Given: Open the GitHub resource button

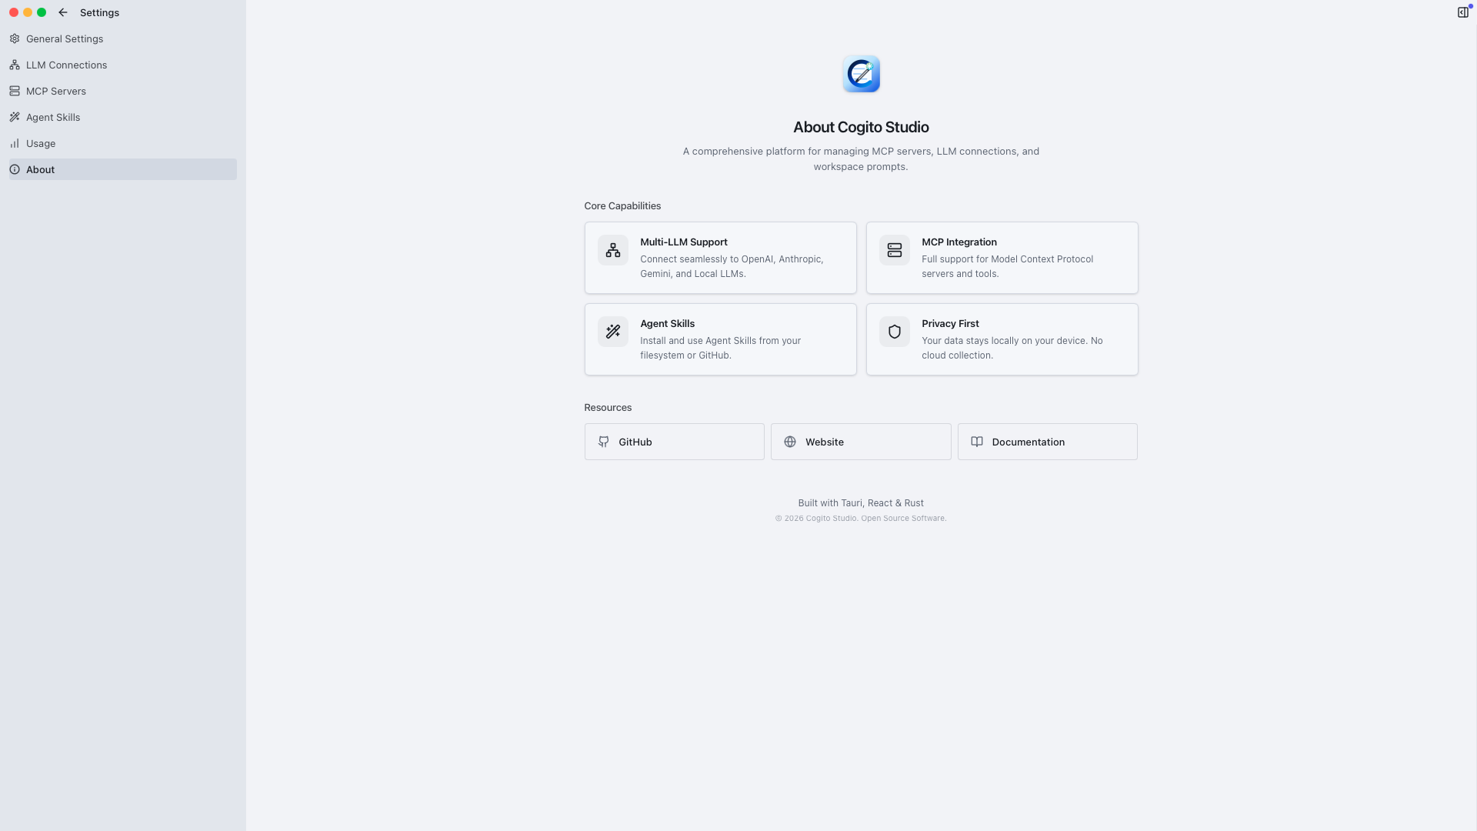Looking at the screenshot, I should pyautogui.click(x=675, y=442).
